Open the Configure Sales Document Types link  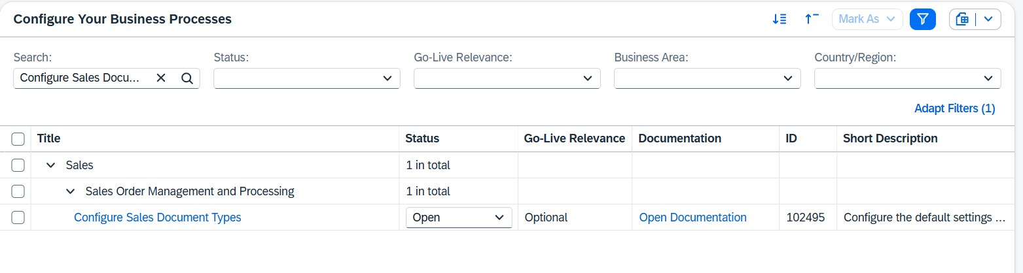pyautogui.click(x=158, y=217)
